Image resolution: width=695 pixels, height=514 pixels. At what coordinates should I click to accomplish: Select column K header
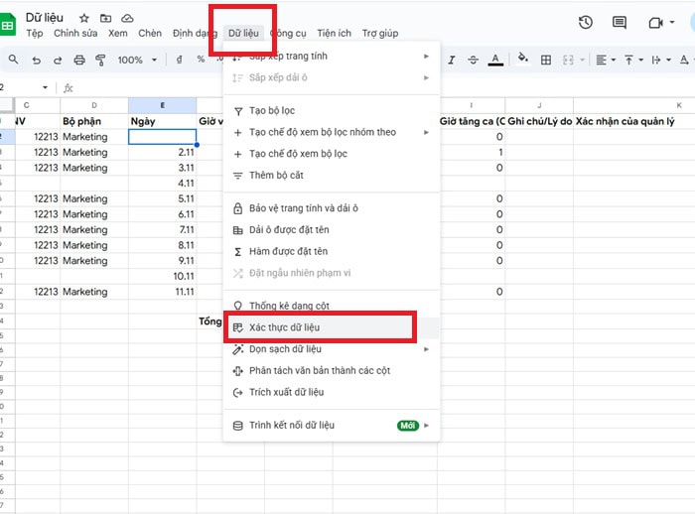pos(634,105)
